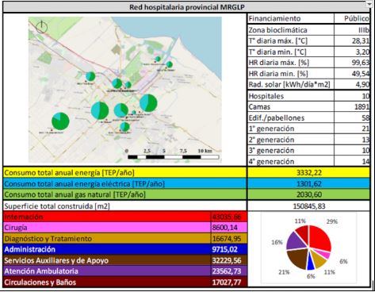Open the dropdown arrow at top-right corner
The width and height of the screenshot is (375, 292).
[x=369, y=4]
